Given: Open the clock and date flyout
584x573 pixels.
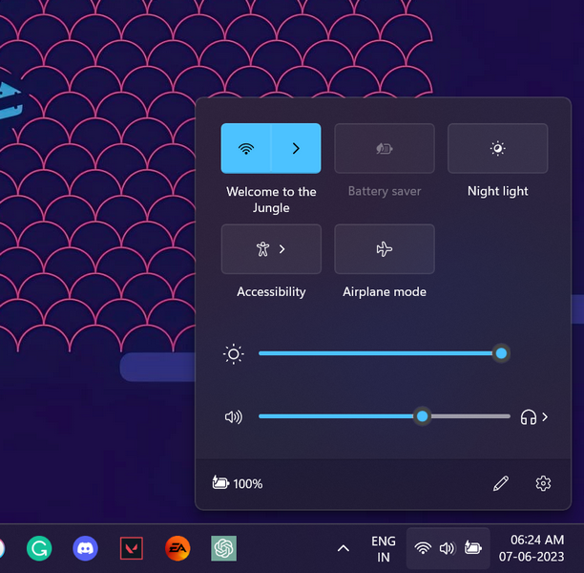Looking at the screenshot, I should coord(536,548).
